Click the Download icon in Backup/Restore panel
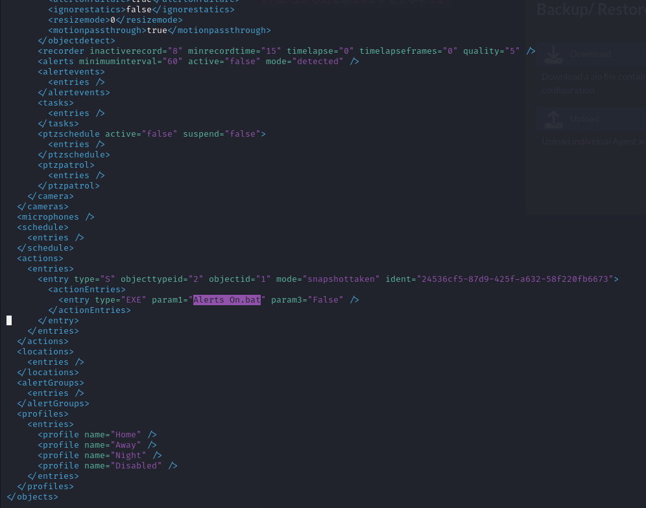The image size is (646, 508). (553, 54)
